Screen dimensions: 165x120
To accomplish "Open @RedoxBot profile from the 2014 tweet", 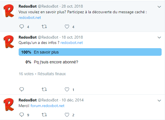I will pos(48,100).
